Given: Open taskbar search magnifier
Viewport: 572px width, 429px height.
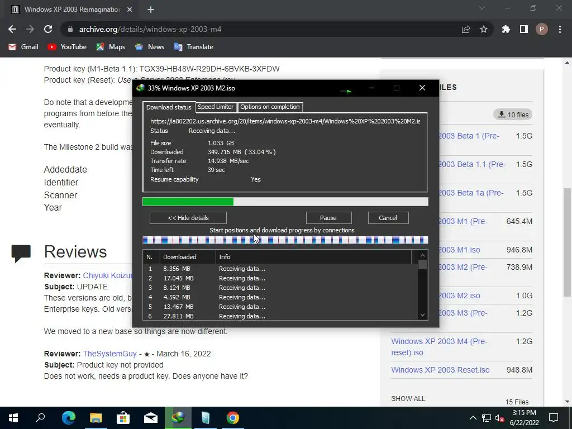Looking at the screenshot, I should coord(40,418).
